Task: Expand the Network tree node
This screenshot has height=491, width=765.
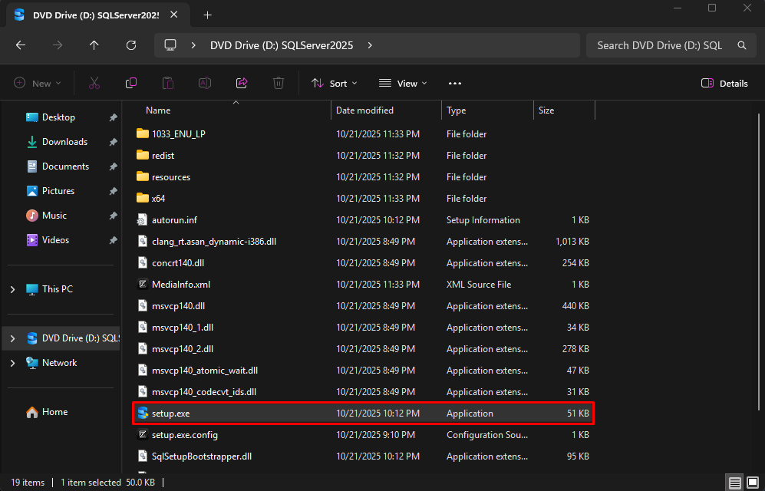Action: coord(13,363)
